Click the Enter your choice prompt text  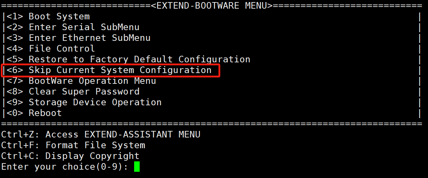64,167
